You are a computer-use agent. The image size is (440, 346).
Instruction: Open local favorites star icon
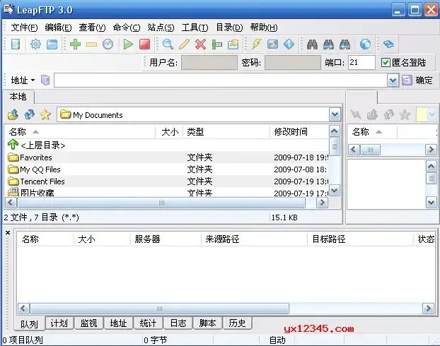[x=45, y=114]
